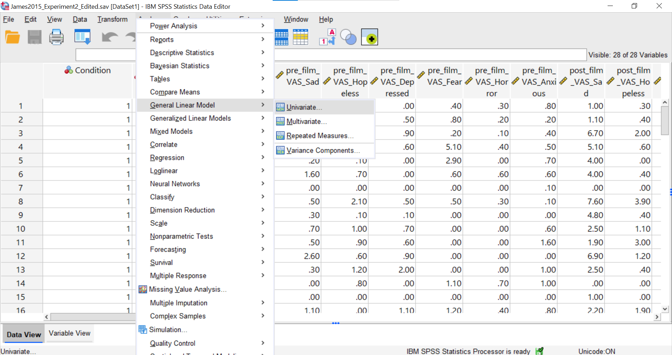
Task: Click the Univariate GLM icon in submenu
Action: [280, 107]
